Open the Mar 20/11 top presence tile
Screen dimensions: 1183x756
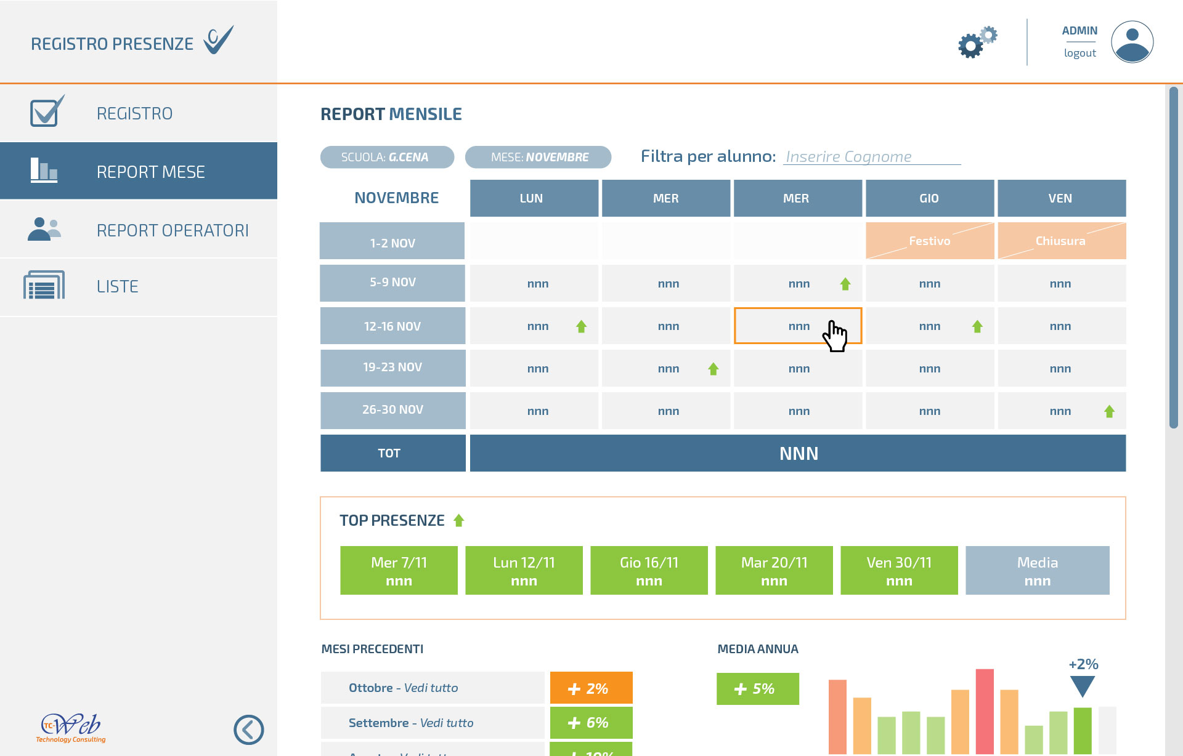pyautogui.click(x=774, y=570)
